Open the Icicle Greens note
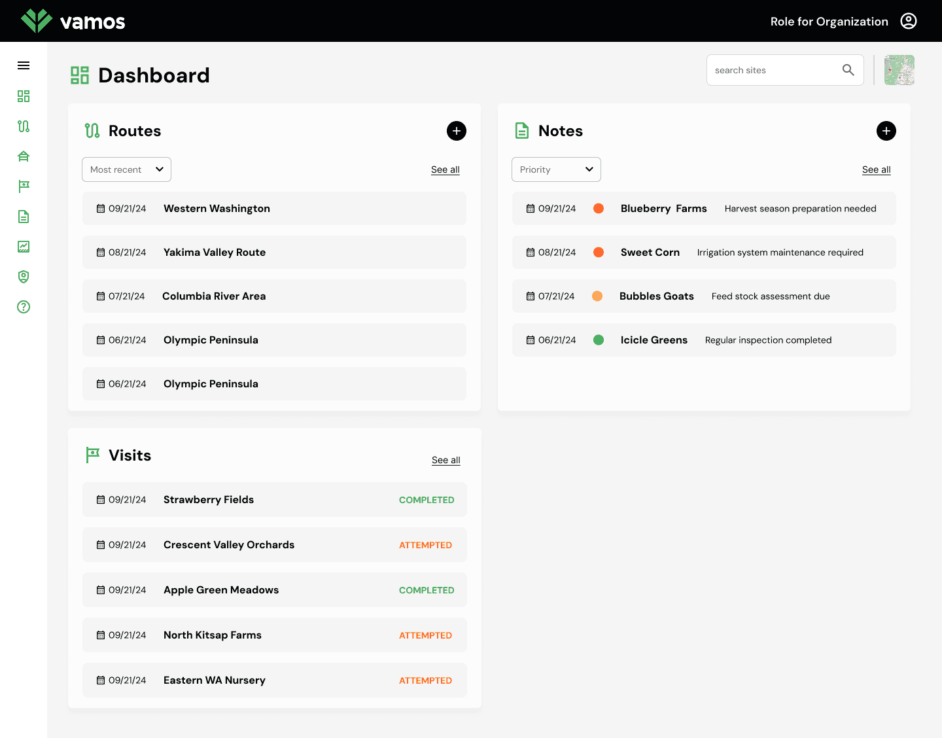The width and height of the screenshot is (942, 738). pyautogui.click(x=704, y=340)
